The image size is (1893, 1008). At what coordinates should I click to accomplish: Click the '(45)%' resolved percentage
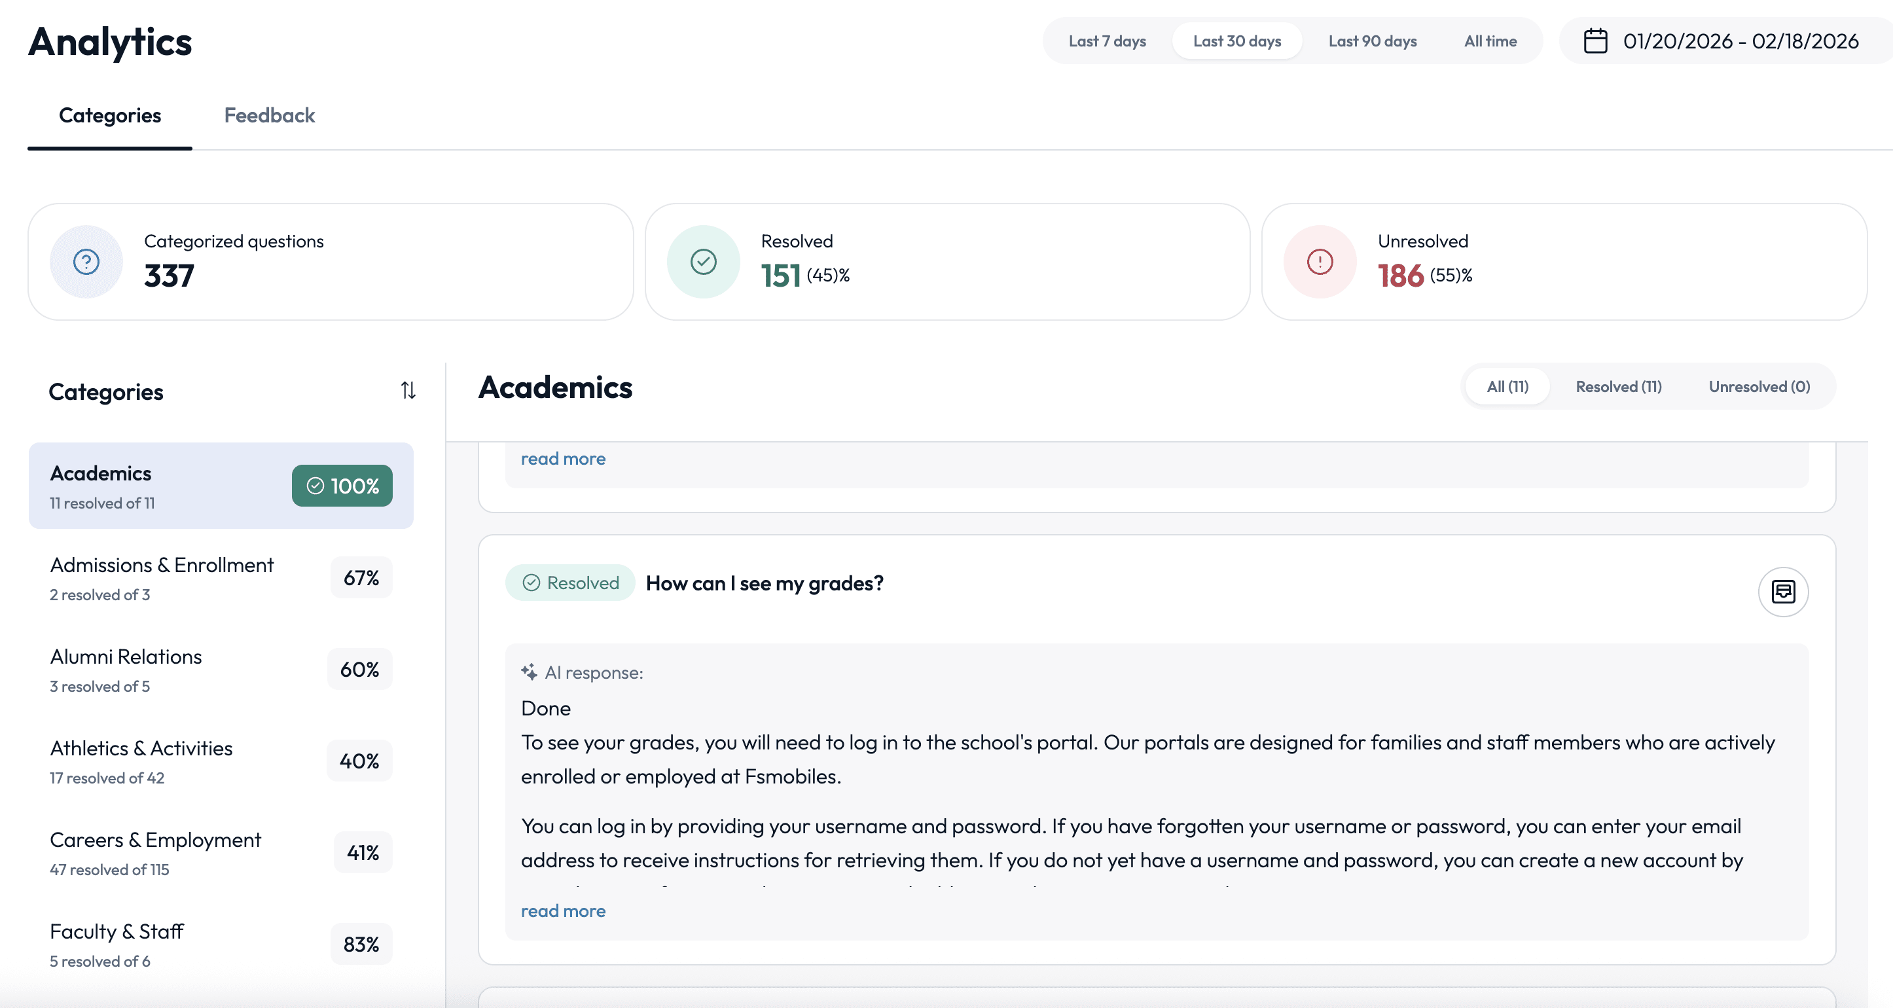[828, 276]
